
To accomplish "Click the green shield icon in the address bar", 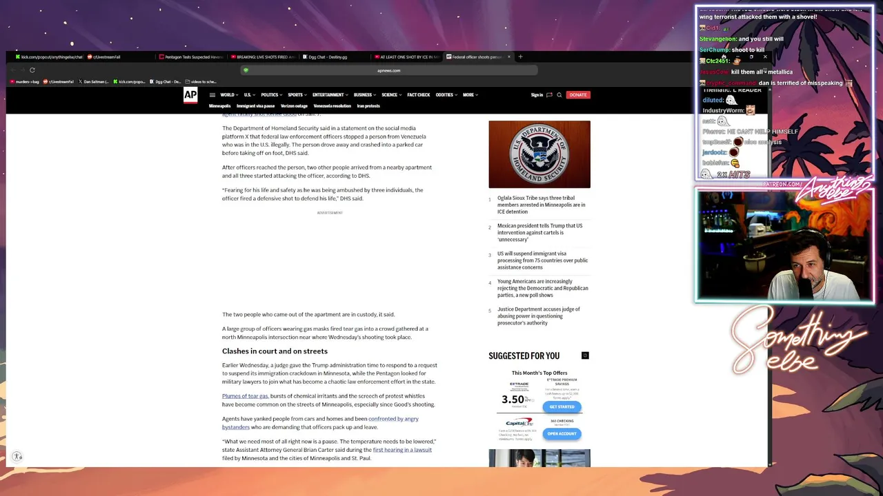I will tap(246, 70).
